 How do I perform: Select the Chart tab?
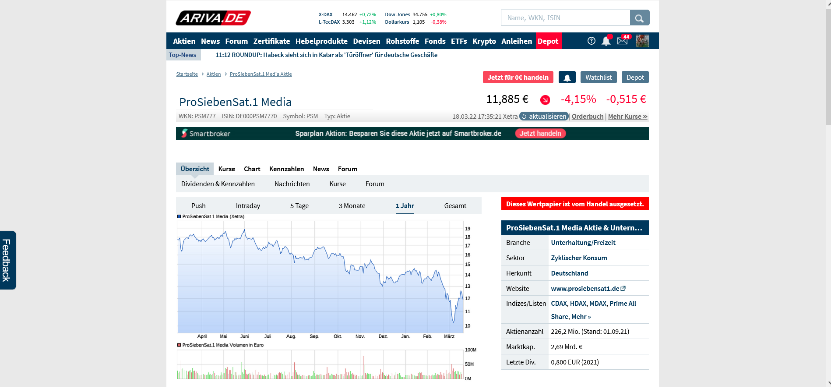click(252, 169)
